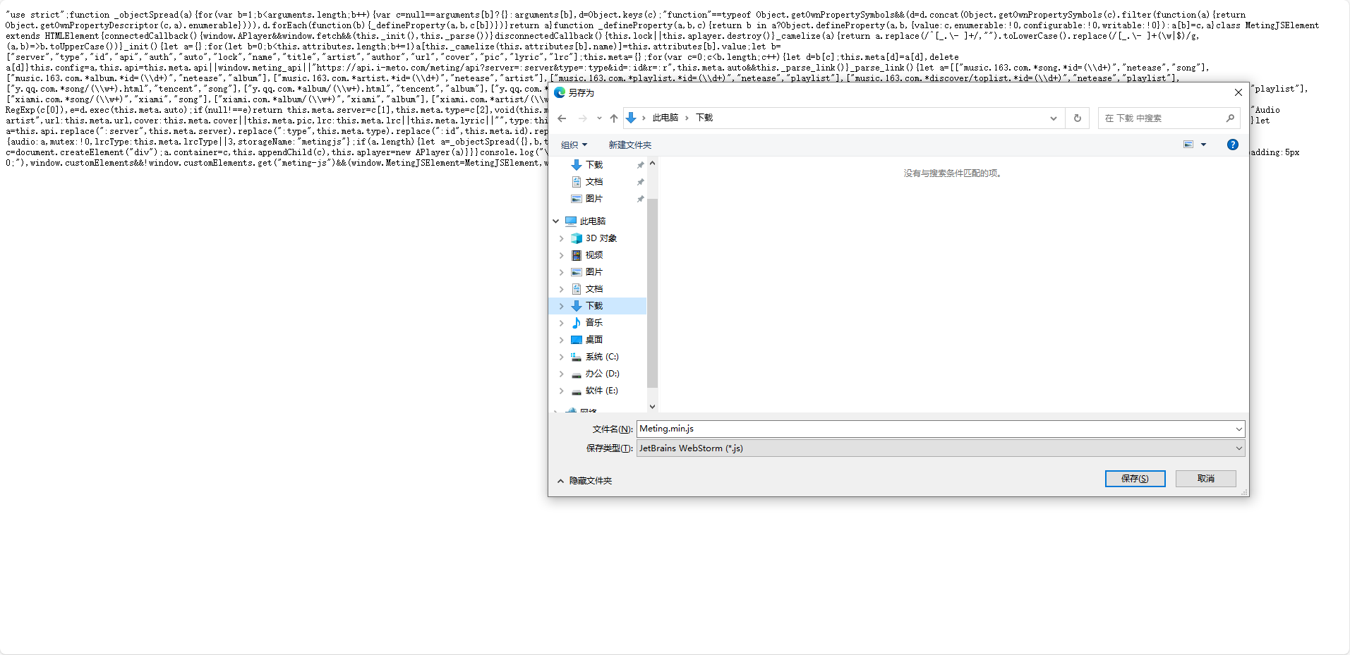Image resolution: width=1350 pixels, height=655 pixels.
Task: Click the pin icon beside quick access 下载
Action: click(x=641, y=165)
